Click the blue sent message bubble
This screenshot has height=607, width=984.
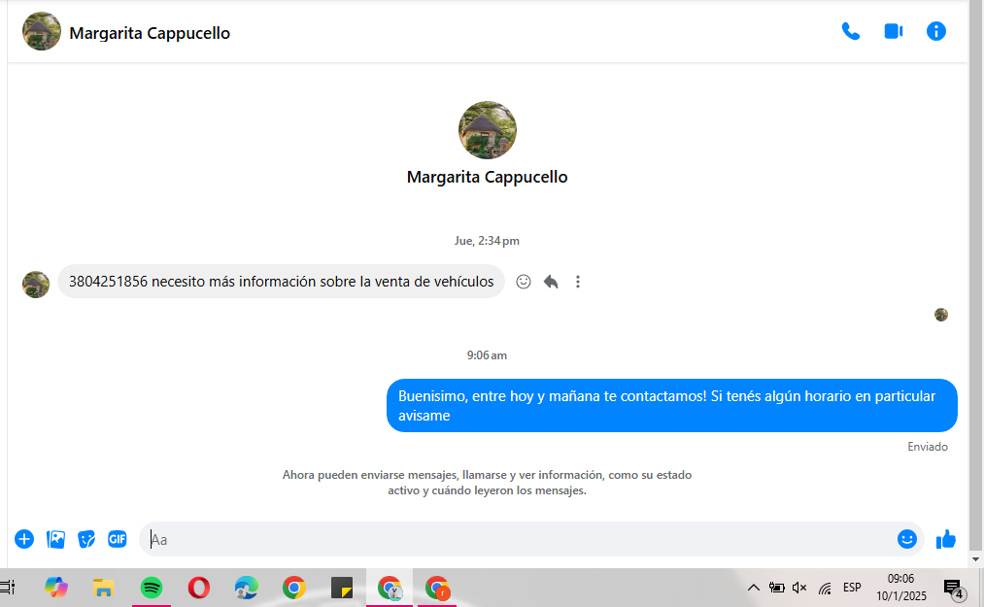[x=671, y=406]
